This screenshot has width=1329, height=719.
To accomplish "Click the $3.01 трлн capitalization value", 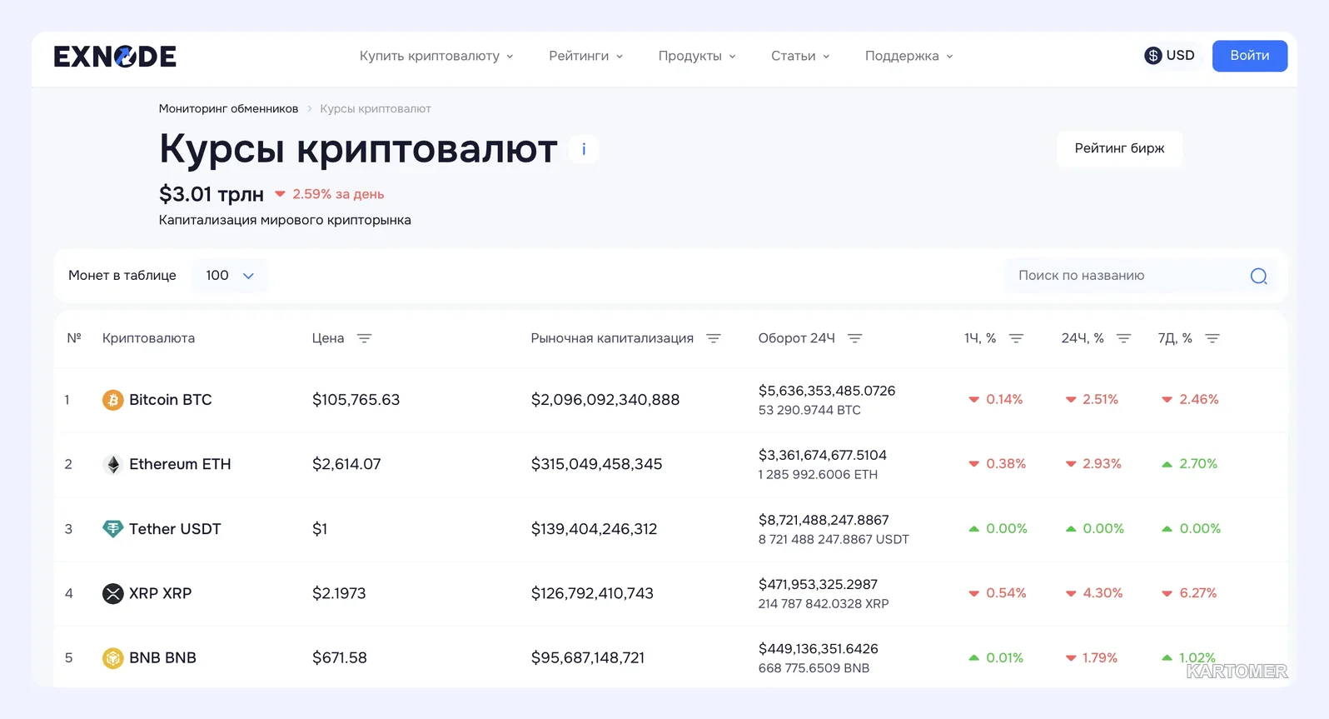I will point(212,194).
